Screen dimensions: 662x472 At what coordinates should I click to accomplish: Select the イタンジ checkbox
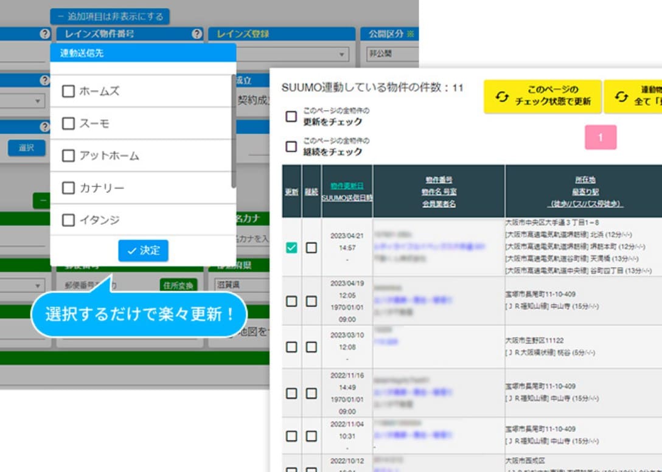point(68,220)
